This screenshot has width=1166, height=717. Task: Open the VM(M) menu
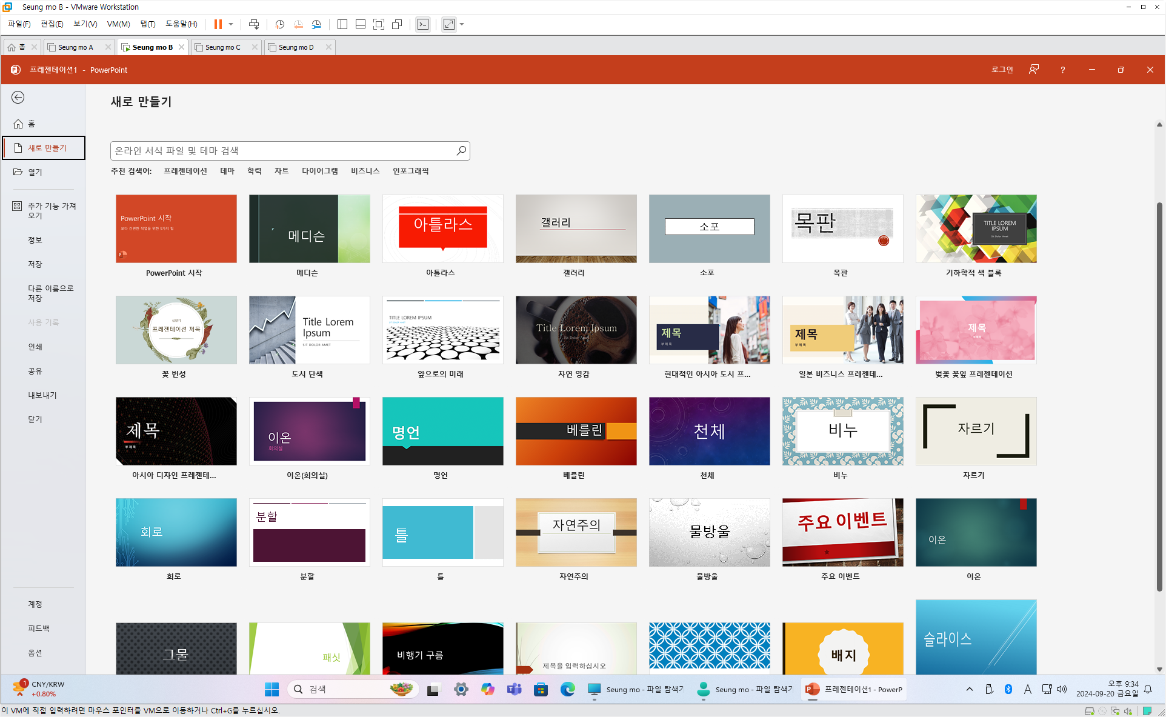118,24
